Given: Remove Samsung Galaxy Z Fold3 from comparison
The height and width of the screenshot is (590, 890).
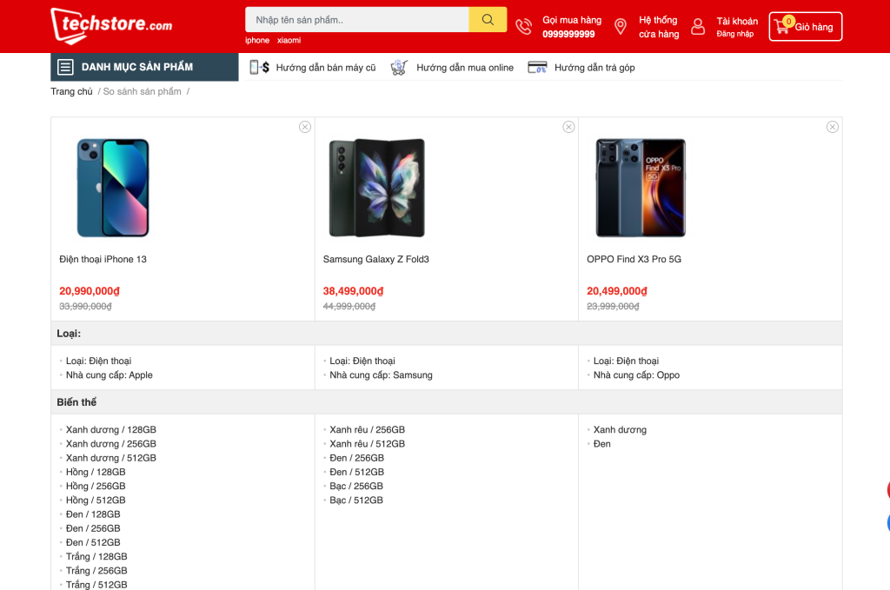Looking at the screenshot, I should pos(568,127).
